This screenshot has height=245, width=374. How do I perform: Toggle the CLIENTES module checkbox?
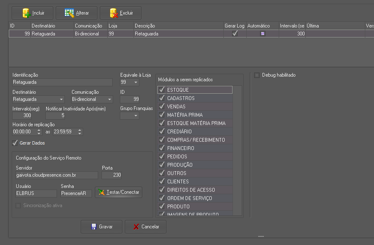pos(162,182)
